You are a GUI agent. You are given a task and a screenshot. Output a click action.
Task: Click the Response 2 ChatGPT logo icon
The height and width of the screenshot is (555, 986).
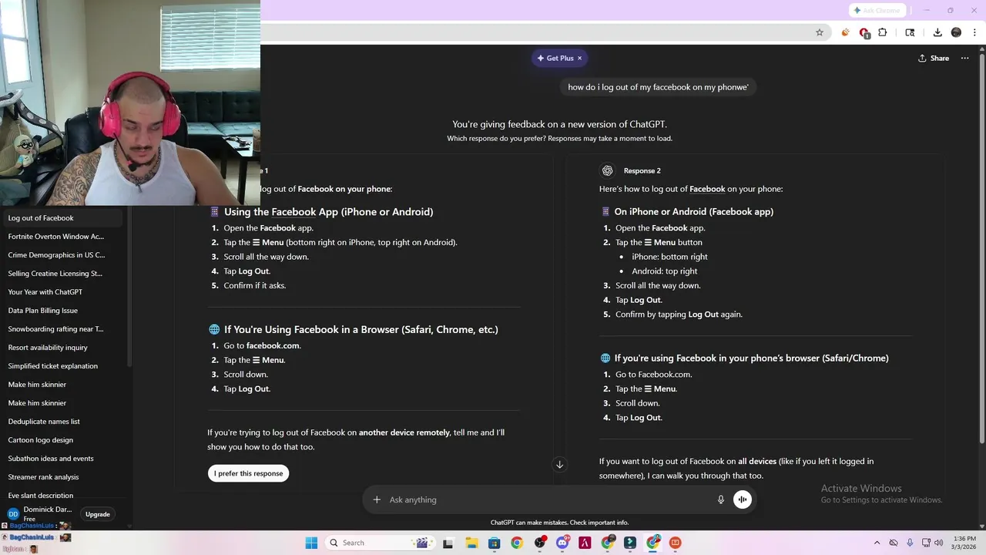click(x=607, y=170)
